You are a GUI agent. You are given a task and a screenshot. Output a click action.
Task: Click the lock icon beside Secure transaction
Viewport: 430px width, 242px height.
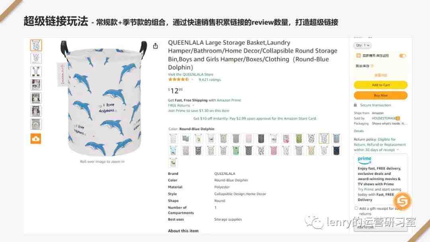tap(356, 105)
